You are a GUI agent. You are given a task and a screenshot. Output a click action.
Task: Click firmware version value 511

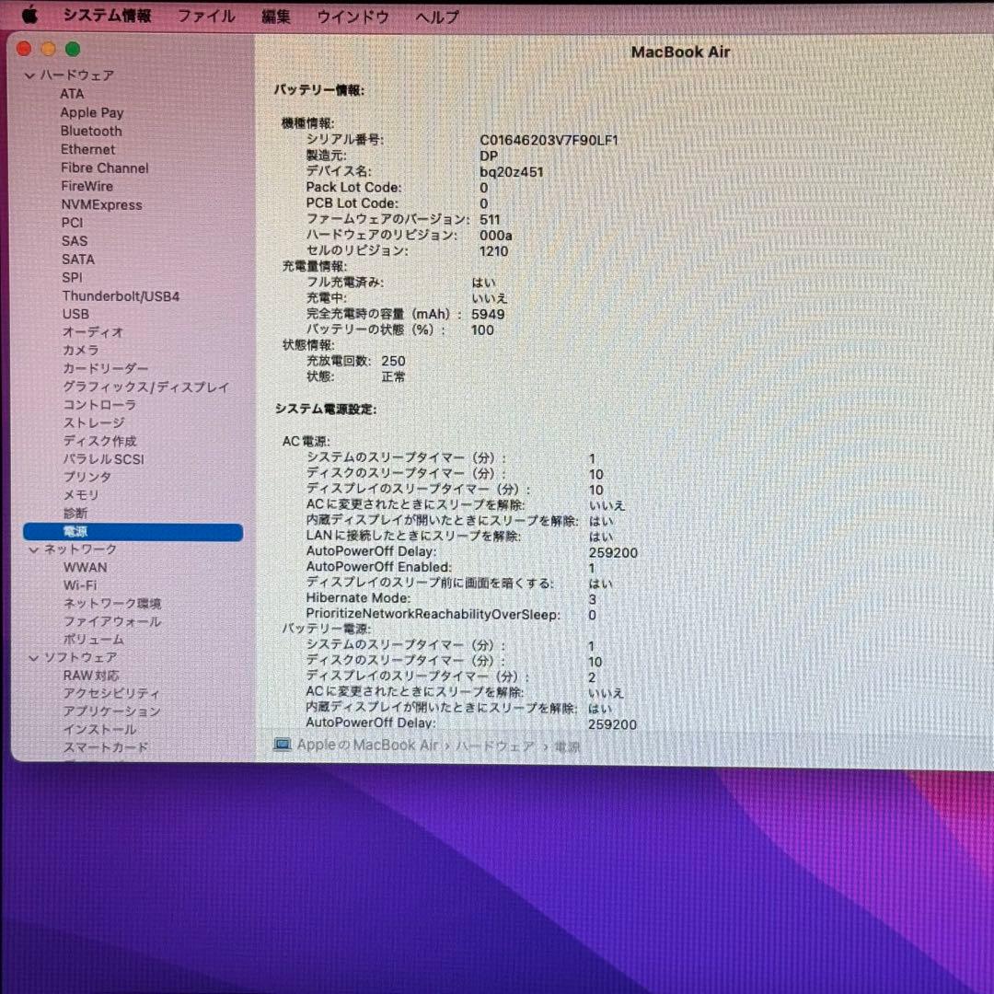pyautogui.click(x=490, y=219)
